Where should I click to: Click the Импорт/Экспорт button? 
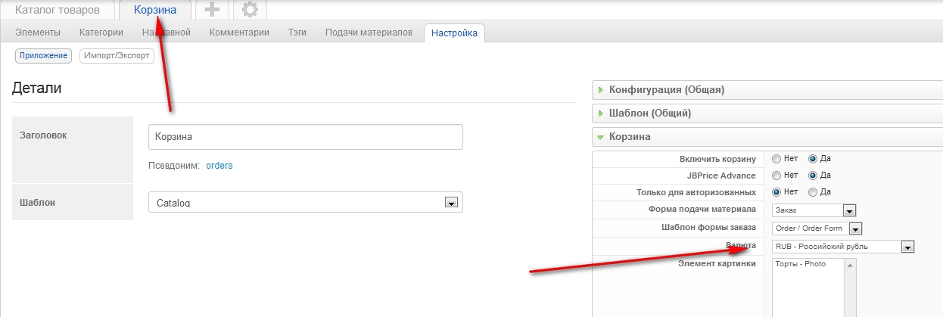[117, 55]
